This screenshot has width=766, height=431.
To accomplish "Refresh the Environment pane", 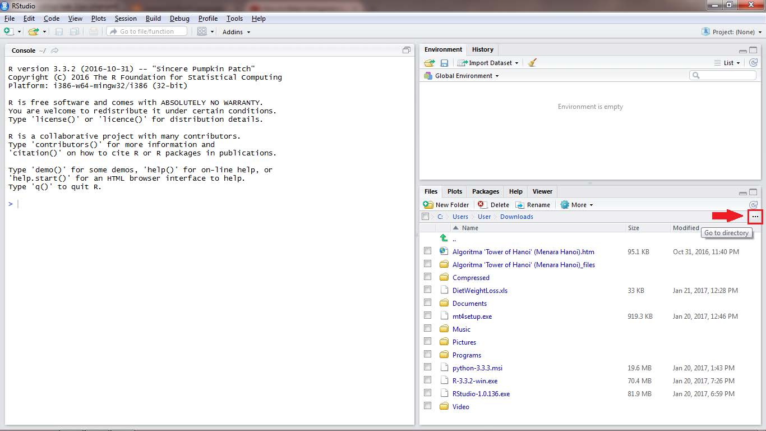I will [754, 63].
